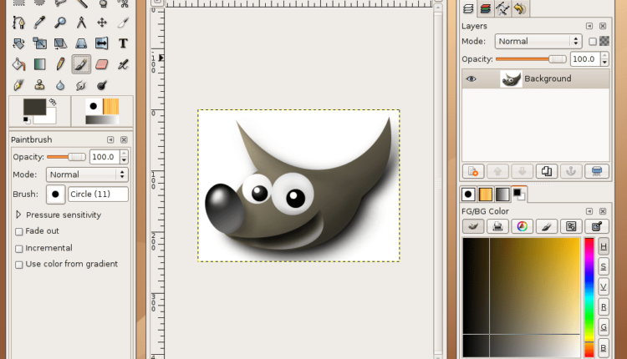Enable Incremental checkbox

[x=18, y=249]
